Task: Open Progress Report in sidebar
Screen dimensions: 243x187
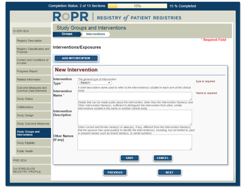Action: point(33,71)
